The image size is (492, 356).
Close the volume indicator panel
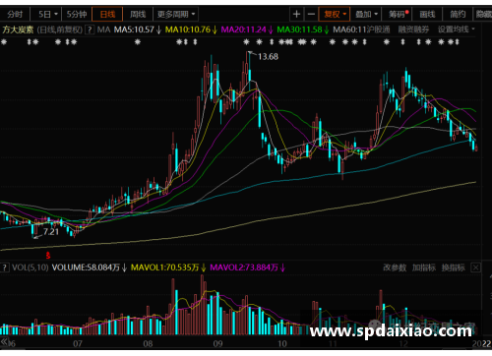pyautogui.click(x=475, y=267)
